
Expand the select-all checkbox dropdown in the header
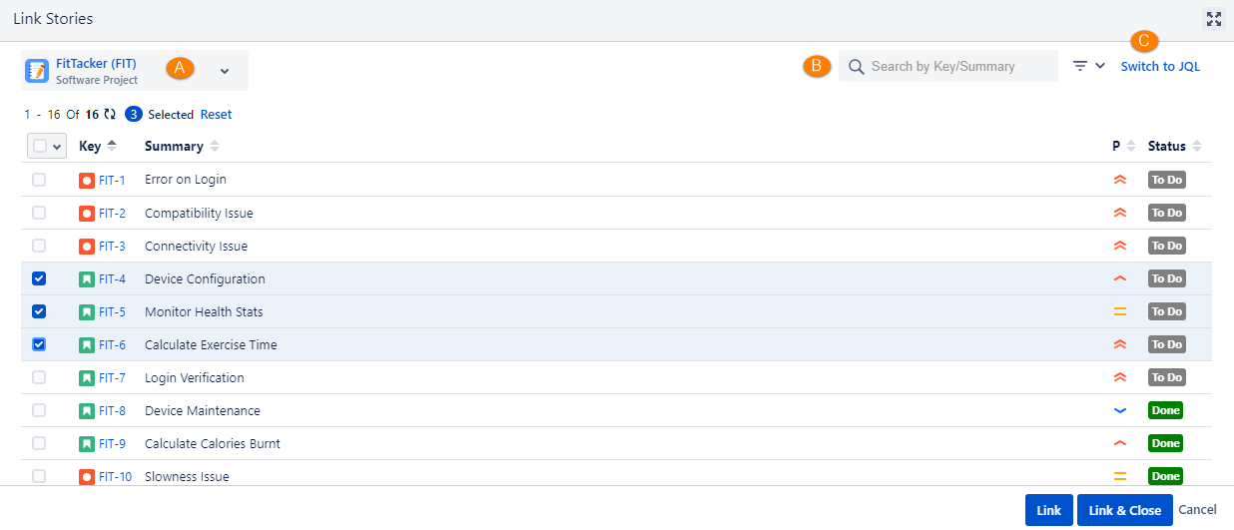tap(57, 147)
